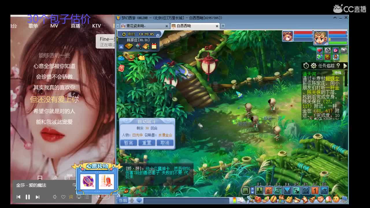Viewport: 370px width, 208px height.
Task: Open the handshake friends icon
Action: coord(321,199)
